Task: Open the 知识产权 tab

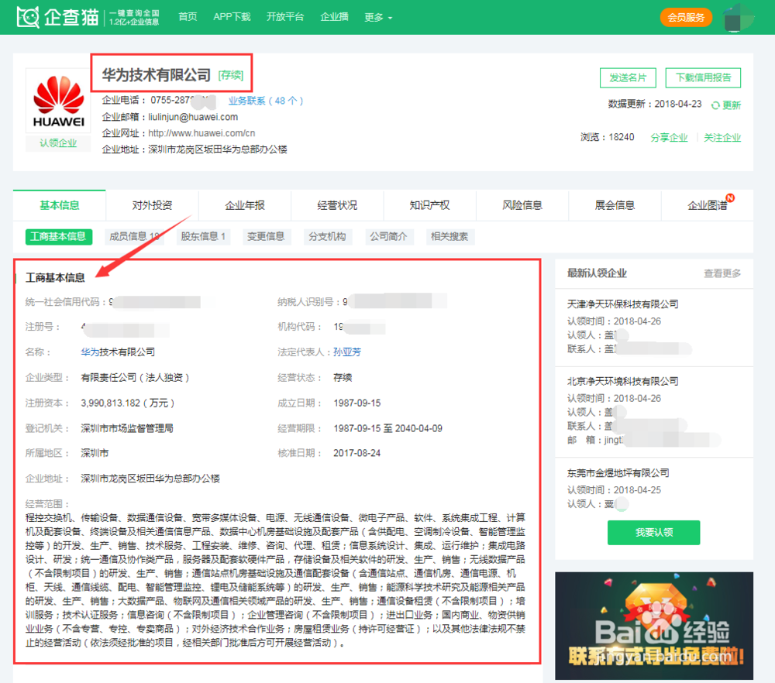Action: (x=429, y=205)
